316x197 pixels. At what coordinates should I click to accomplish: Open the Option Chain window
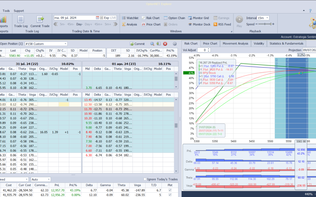[x=174, y=18]
